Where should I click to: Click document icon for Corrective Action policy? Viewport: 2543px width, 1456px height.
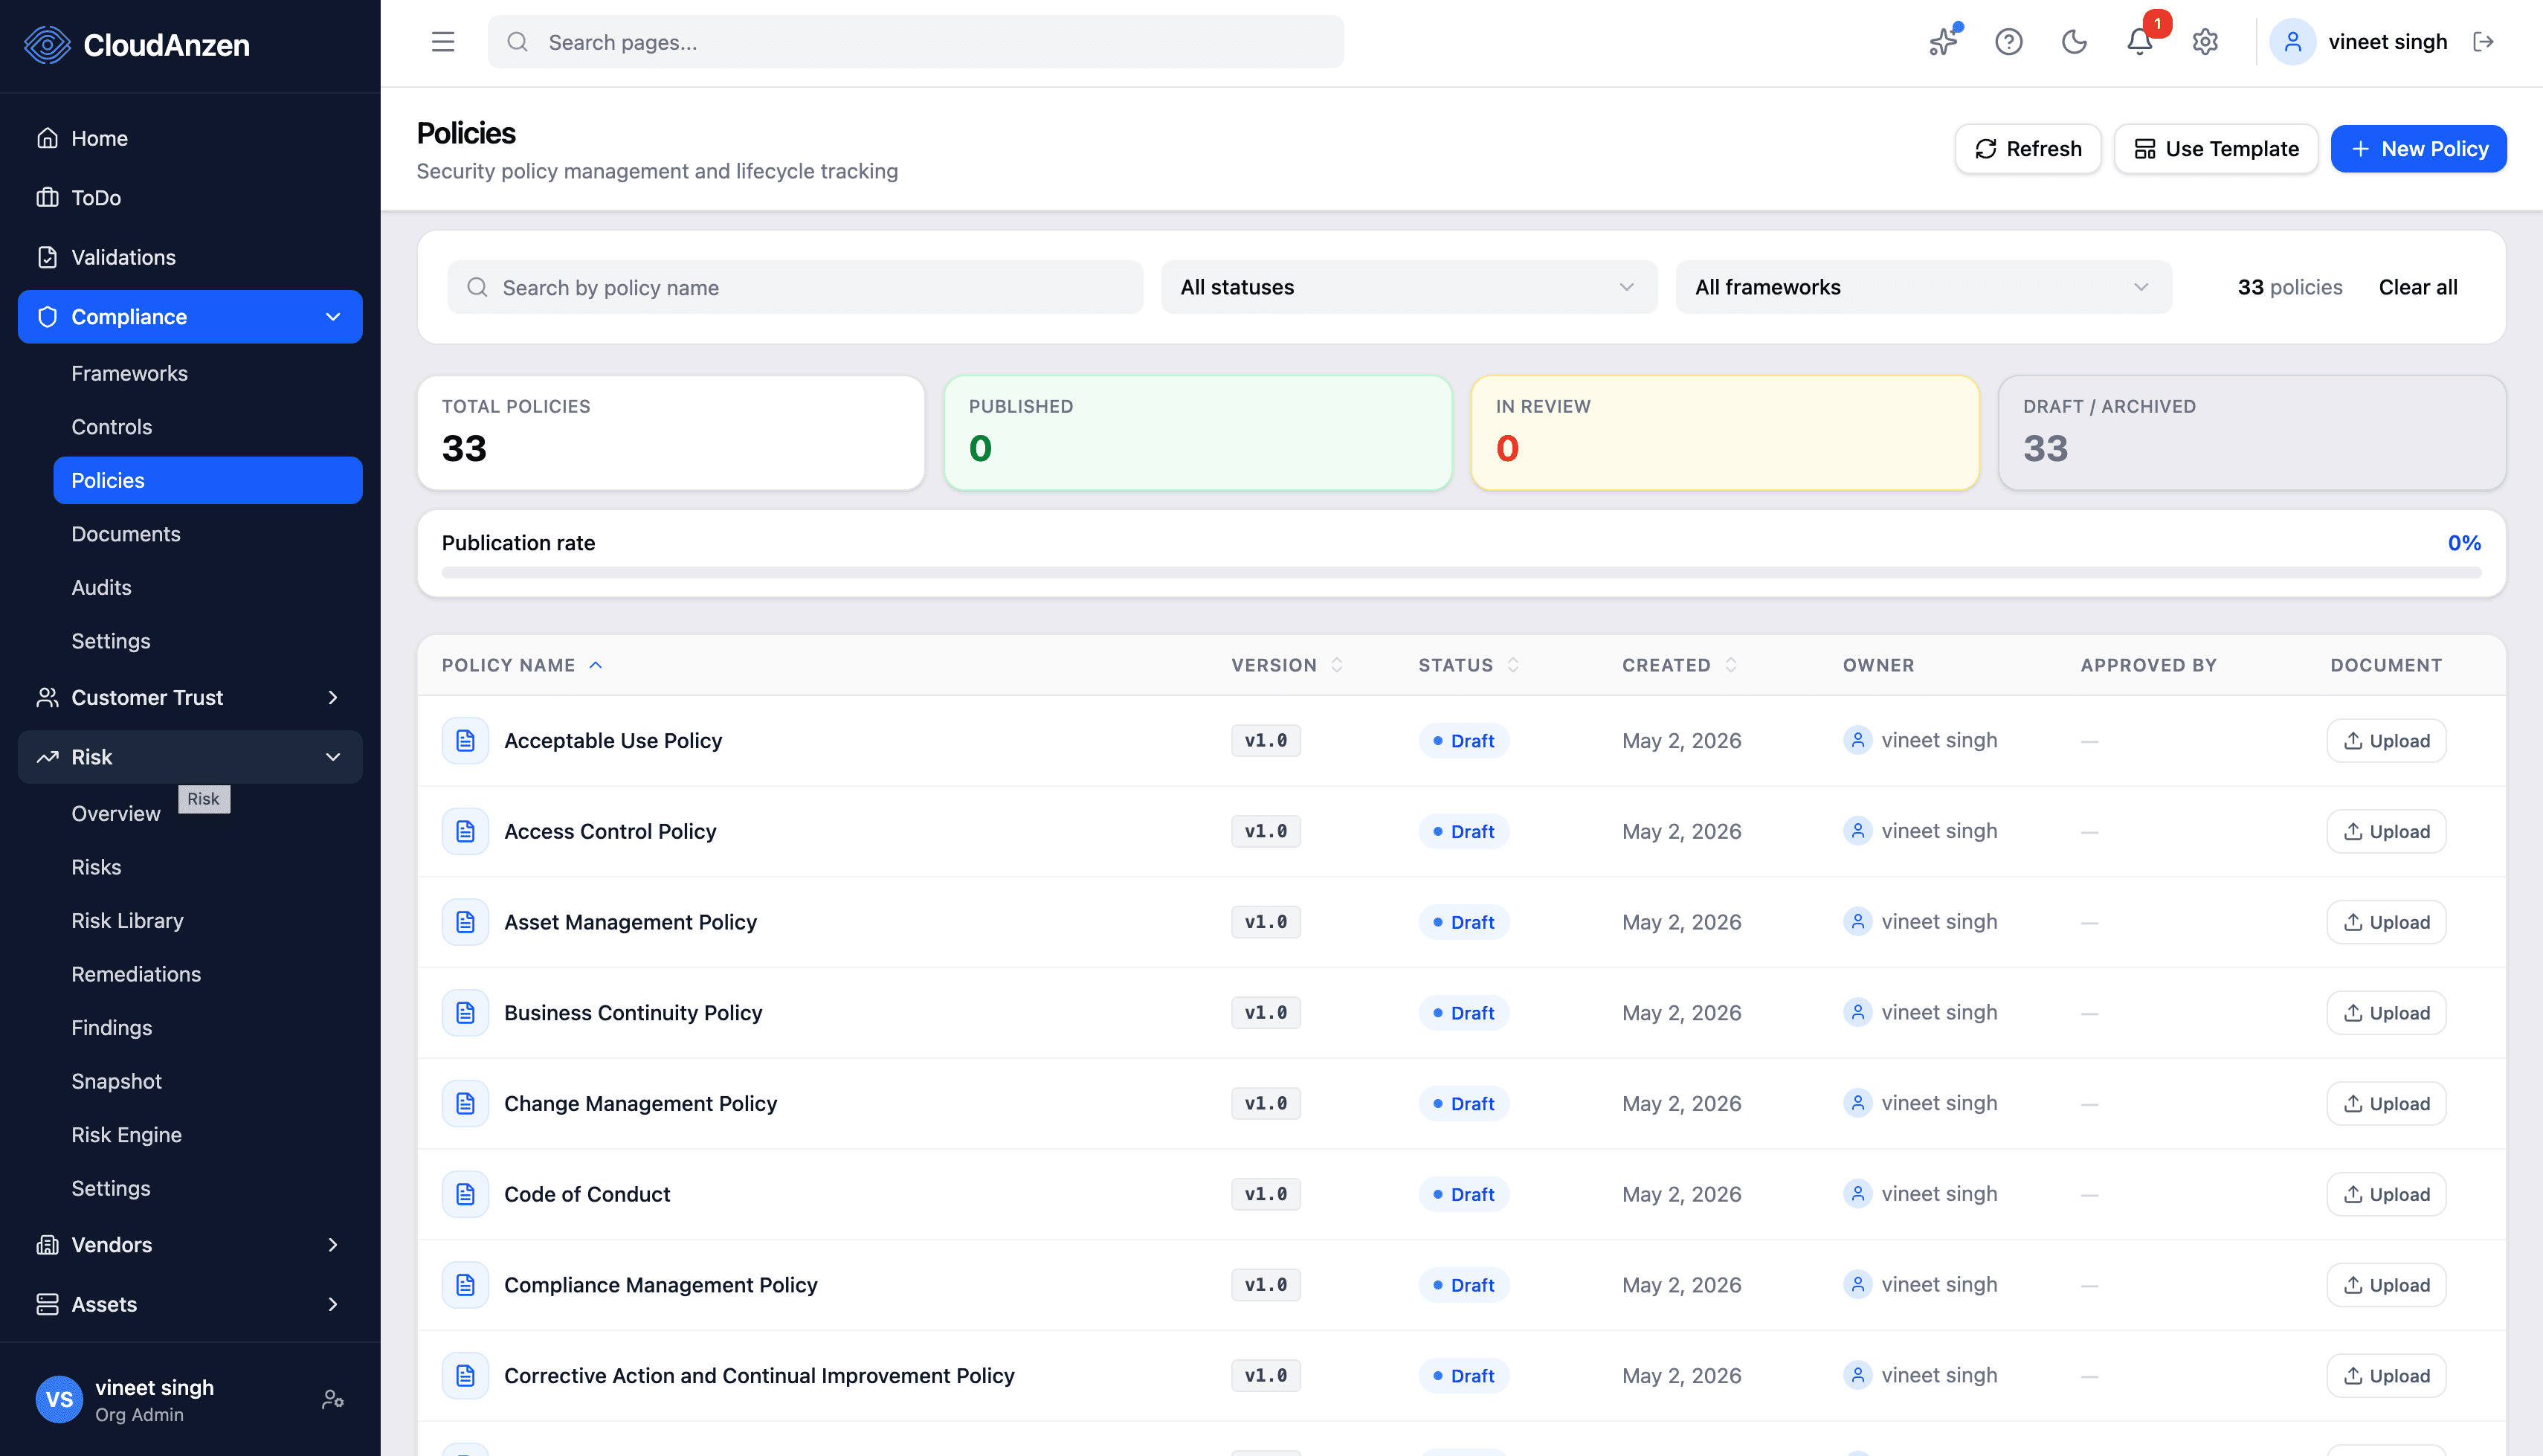465,1376
